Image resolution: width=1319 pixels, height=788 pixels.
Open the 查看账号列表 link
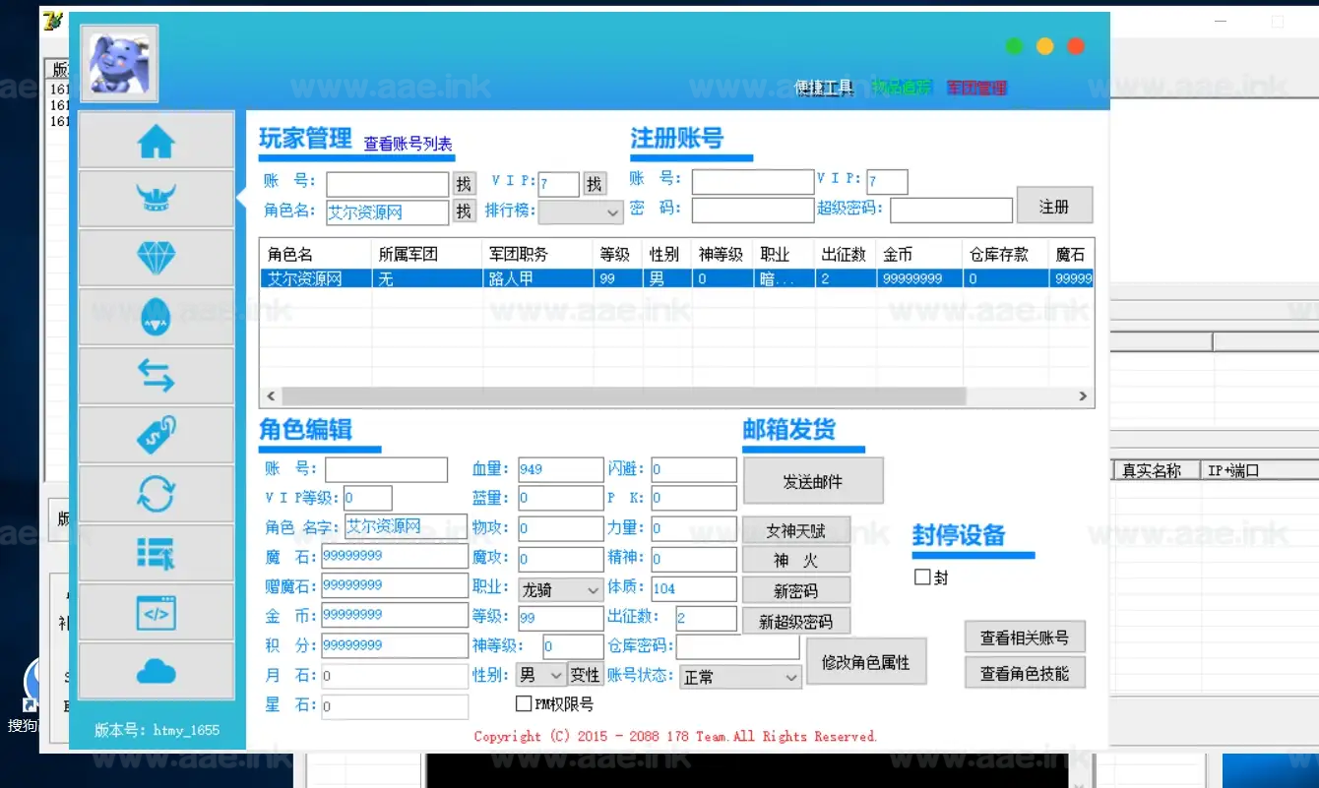click(x=408, y=145)
